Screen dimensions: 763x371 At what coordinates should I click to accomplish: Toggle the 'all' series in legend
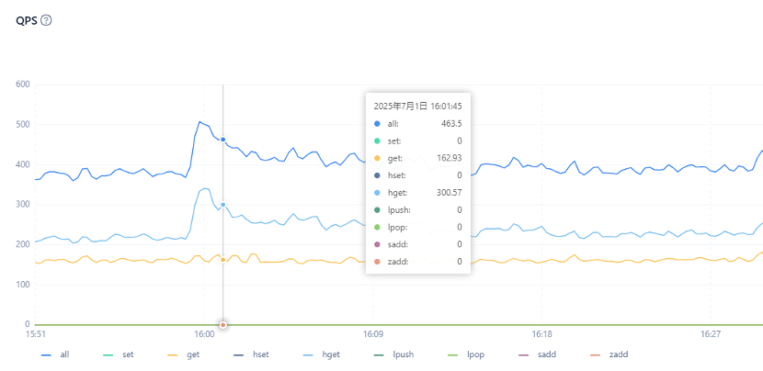[54, 354]
